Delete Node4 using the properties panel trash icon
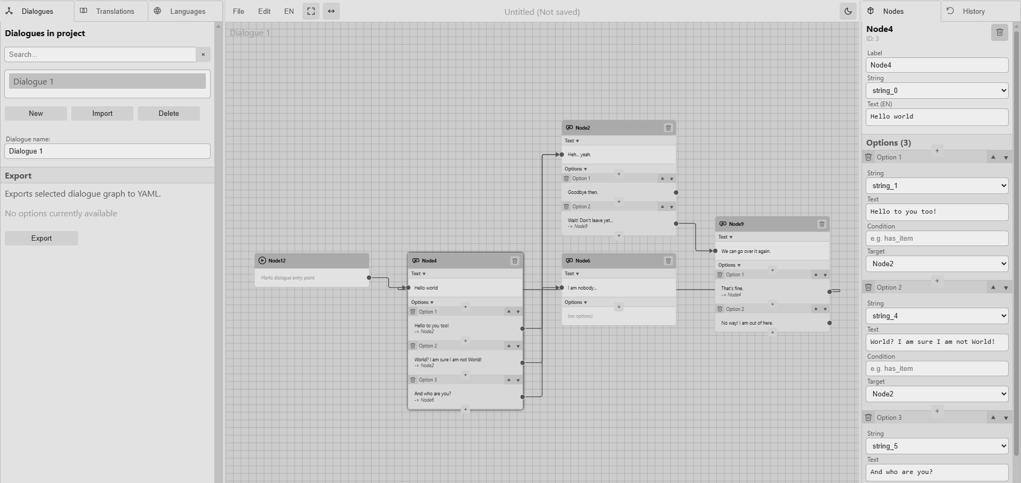This screenshot has width=1021, height=483. pos(999,32)
